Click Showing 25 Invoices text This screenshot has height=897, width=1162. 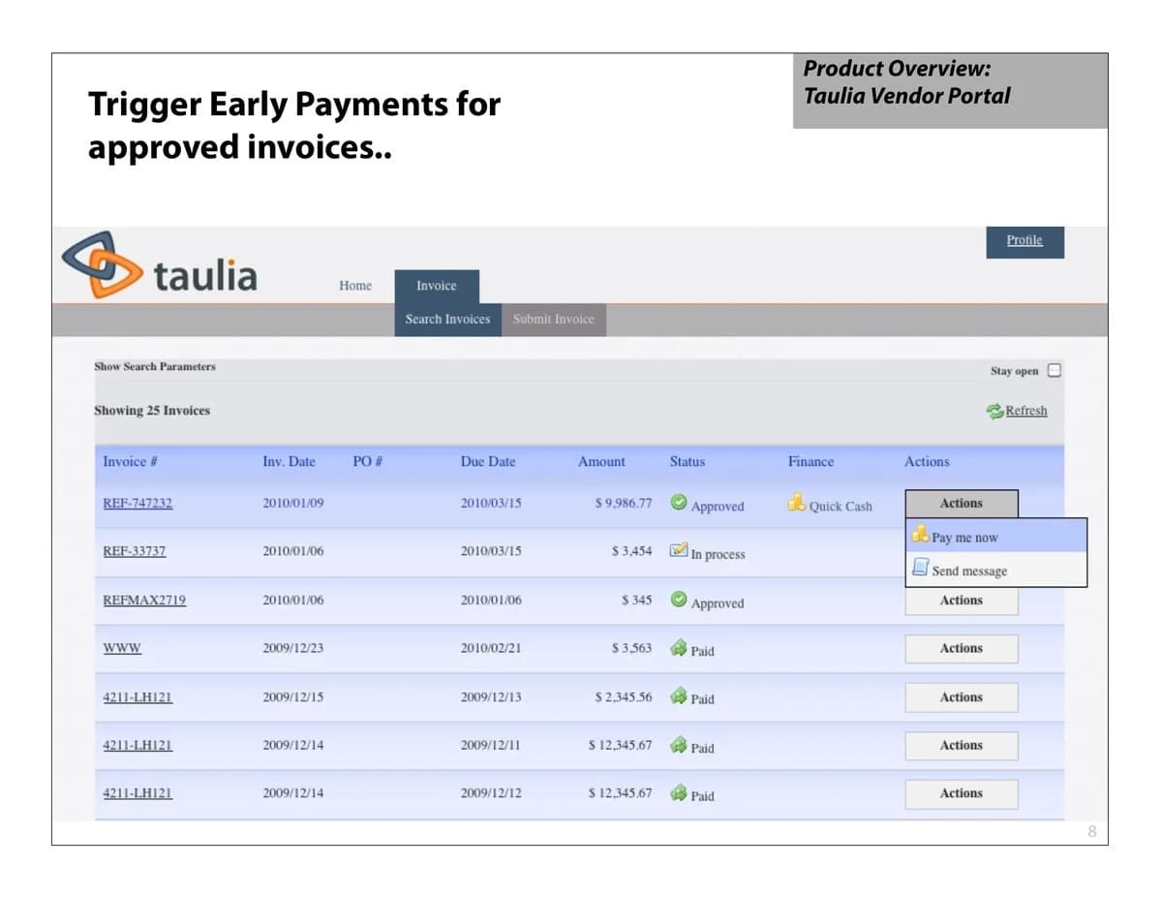tap(152, 411)
